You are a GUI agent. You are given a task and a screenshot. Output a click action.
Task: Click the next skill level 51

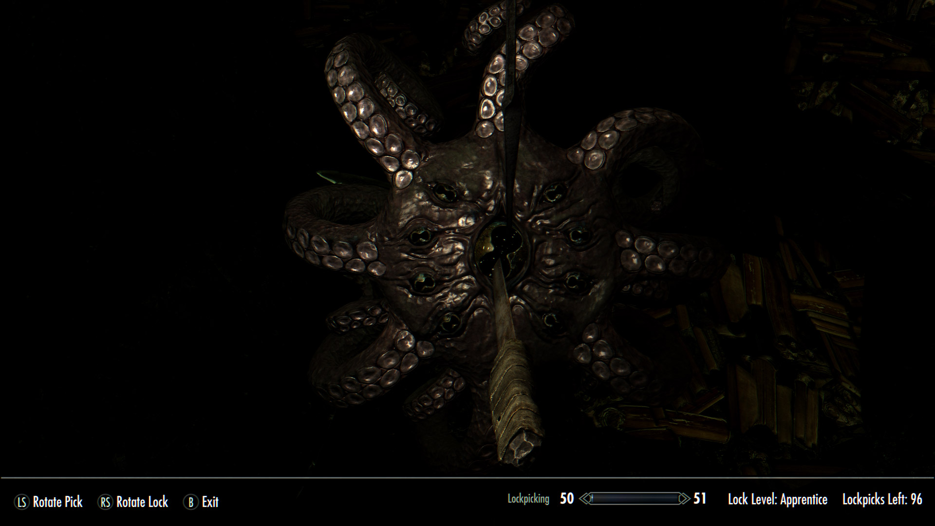(700, 499)
